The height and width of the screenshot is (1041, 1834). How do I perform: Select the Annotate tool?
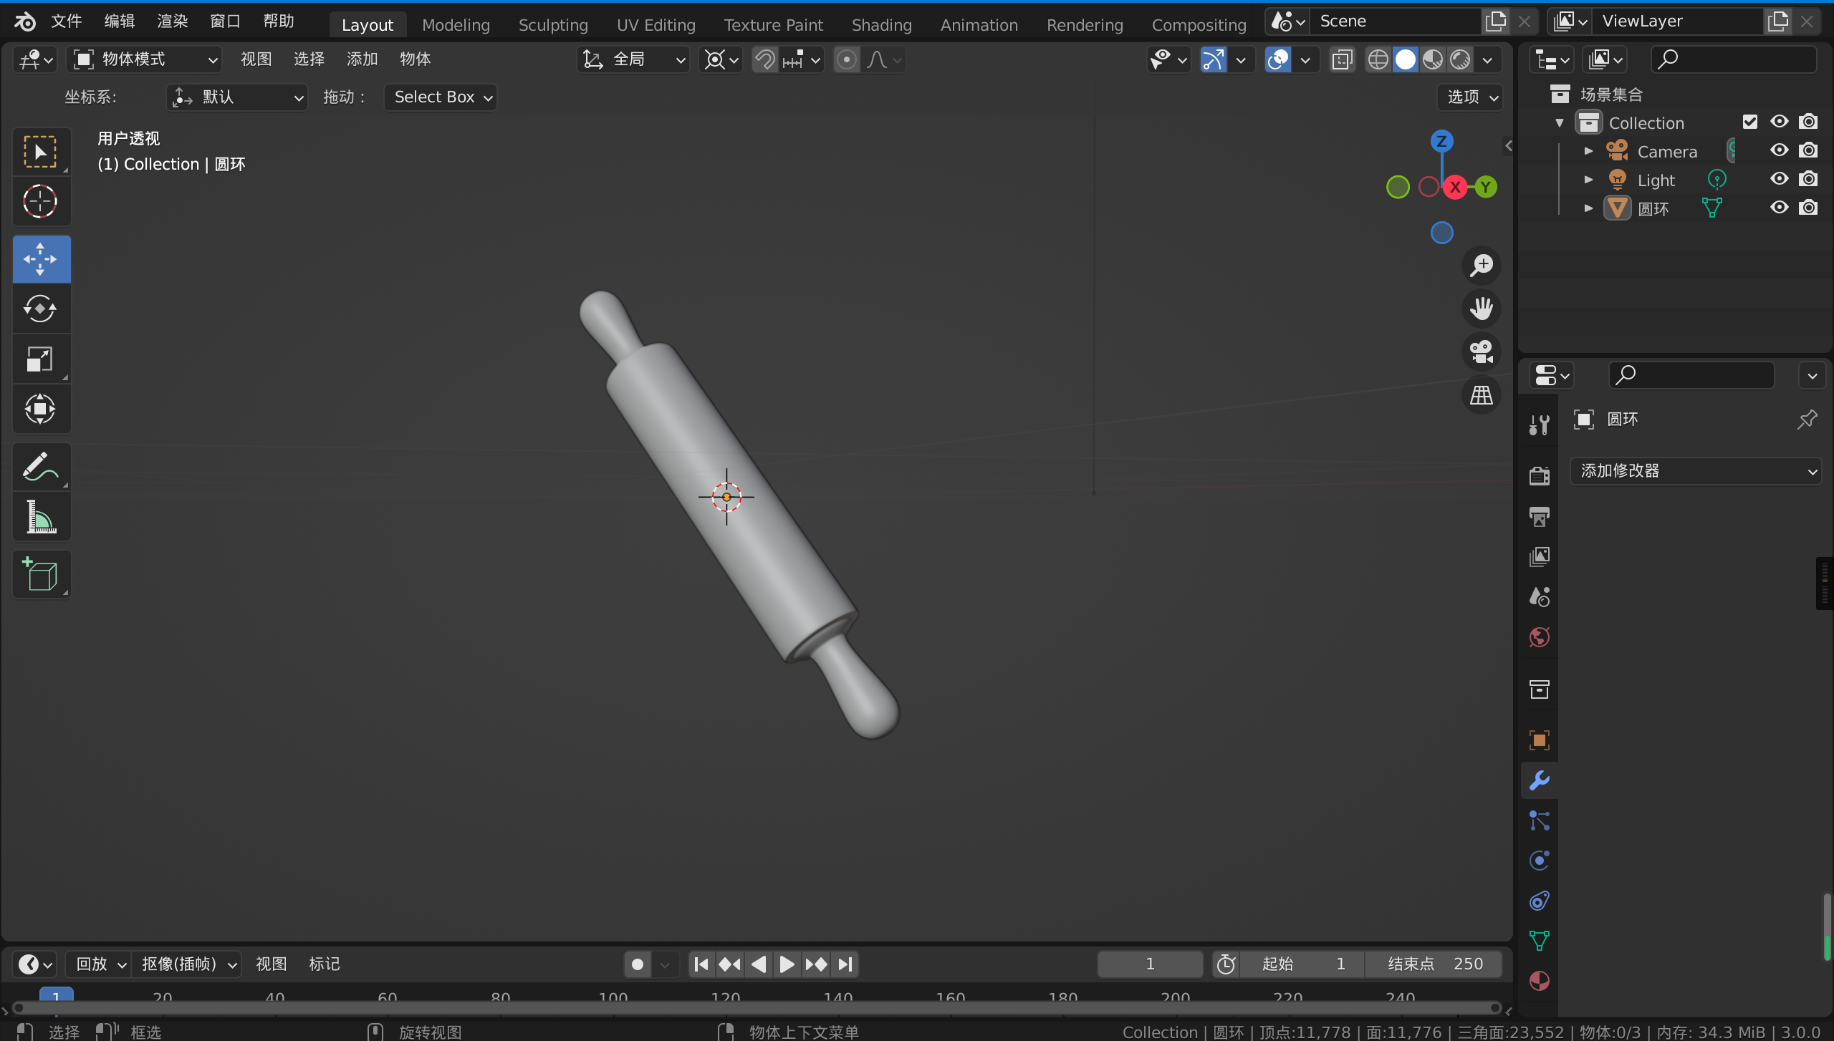tap(41, 466)
